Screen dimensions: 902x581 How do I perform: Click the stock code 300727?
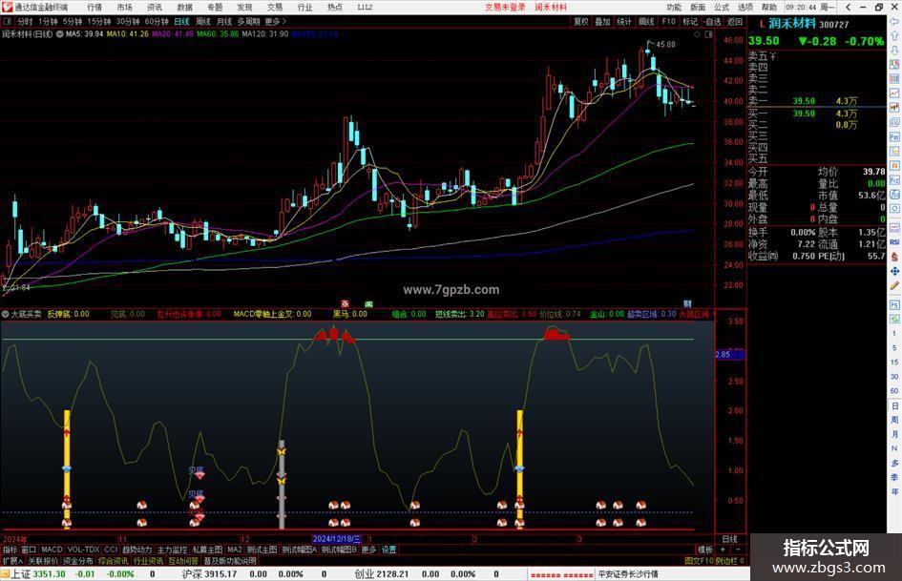[x=833, y=25]
